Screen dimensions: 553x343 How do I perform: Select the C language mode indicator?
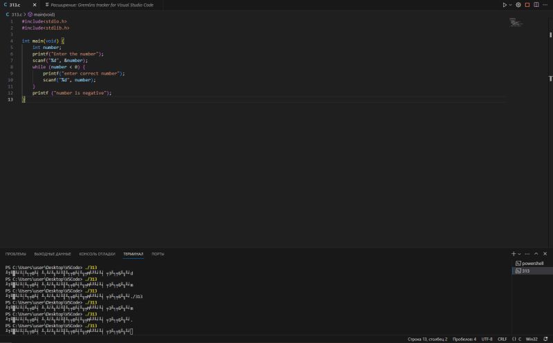520,339
